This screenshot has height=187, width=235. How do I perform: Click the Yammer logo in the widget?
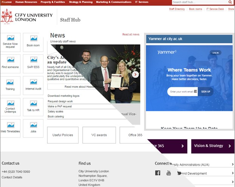pyautogui.click(x=167, y=52)
